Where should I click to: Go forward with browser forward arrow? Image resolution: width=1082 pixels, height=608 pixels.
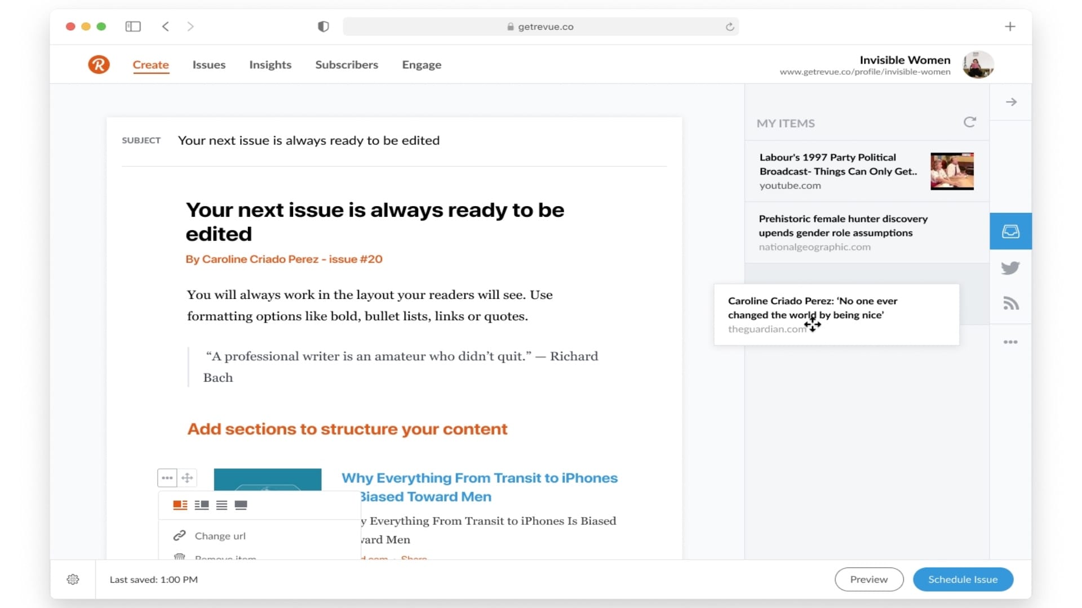tap(190, 26)
